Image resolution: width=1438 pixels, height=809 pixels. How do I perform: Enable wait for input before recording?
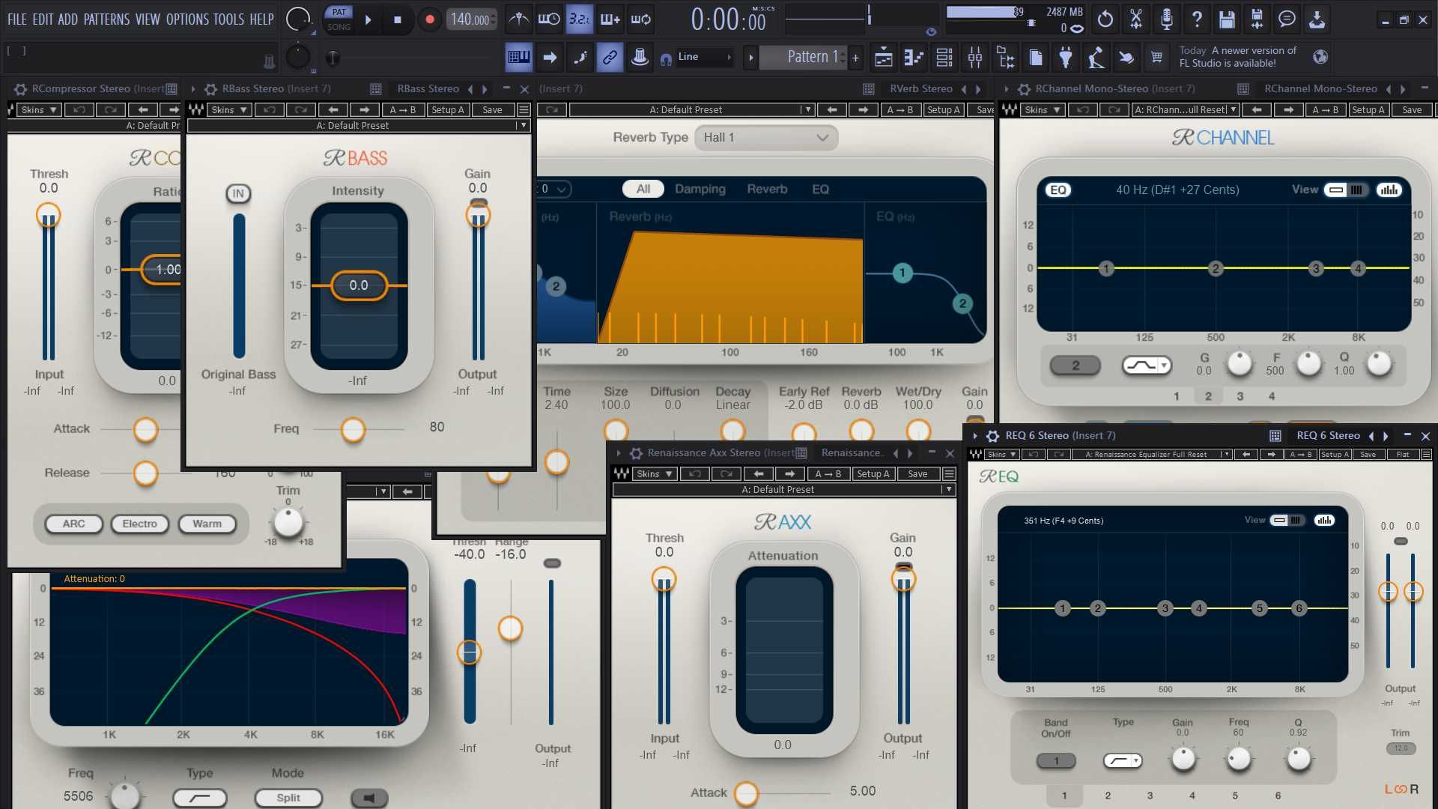(x=549, y=19)
